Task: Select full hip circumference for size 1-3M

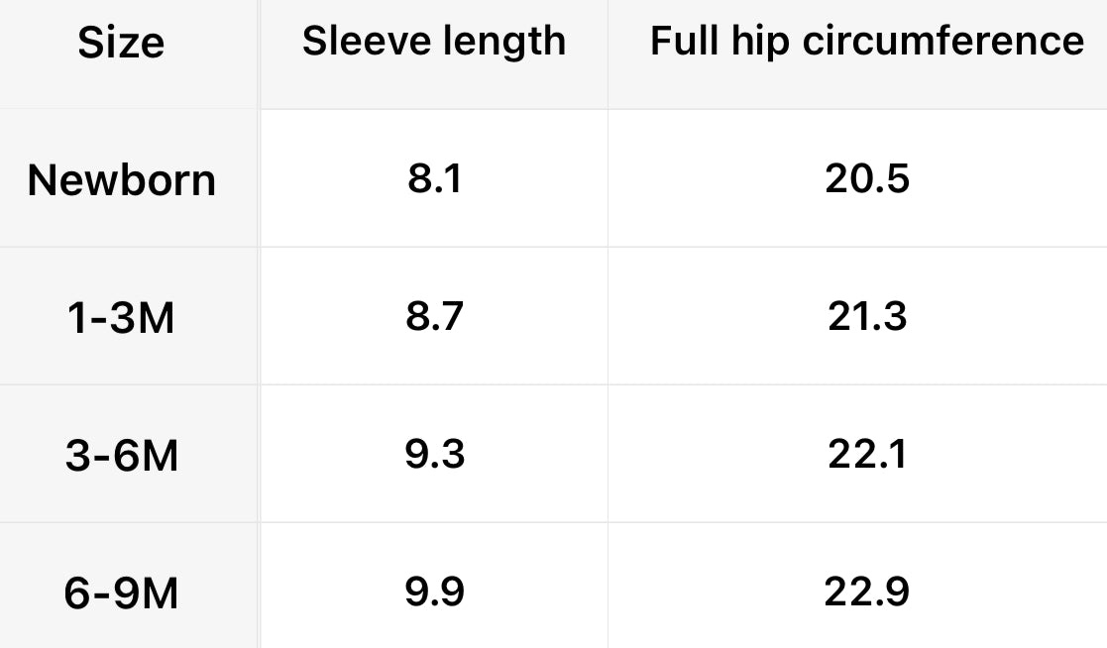Action: (x=866, y=317)
